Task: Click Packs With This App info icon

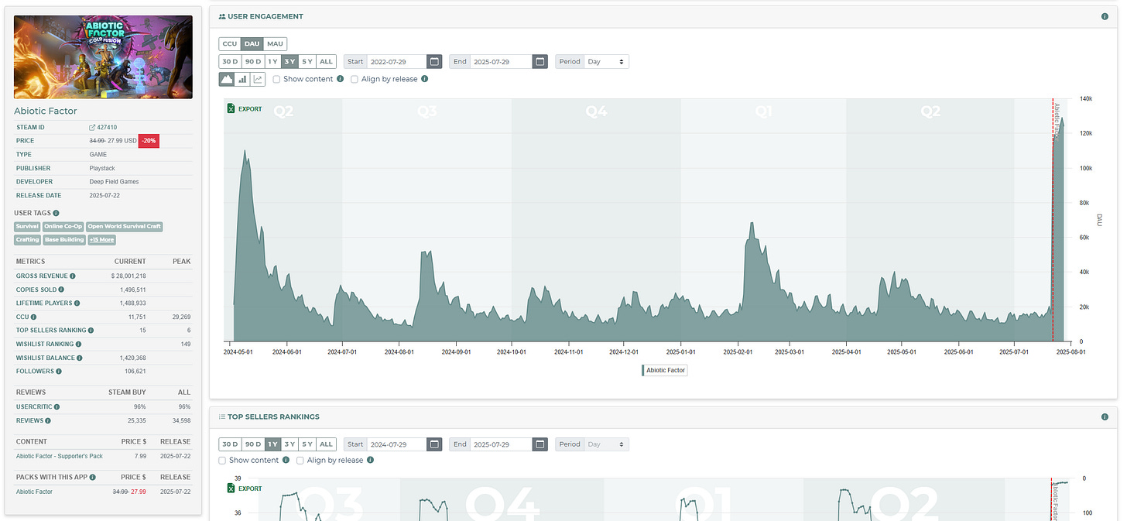Action: 92,477
